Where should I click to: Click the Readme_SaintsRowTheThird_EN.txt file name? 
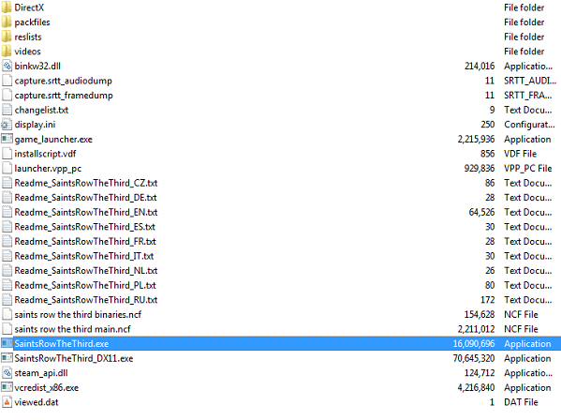pyautogui.click(x=86, y=212)
